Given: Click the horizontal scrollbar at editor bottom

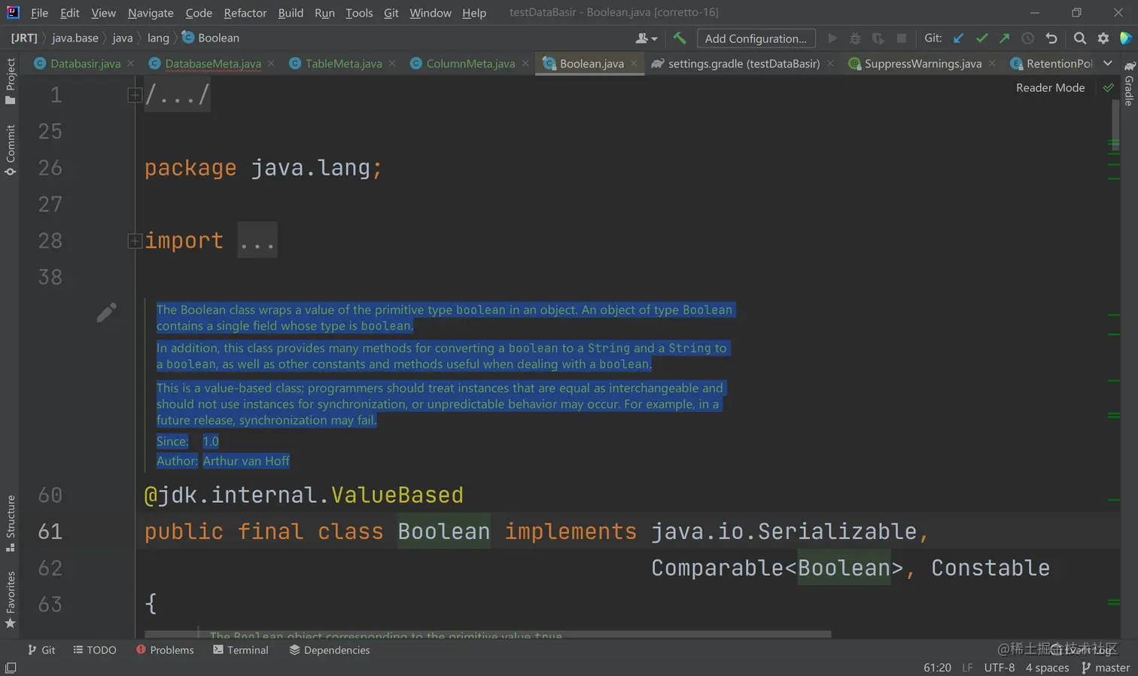Looking at the screenshot, I should point(488,634).
